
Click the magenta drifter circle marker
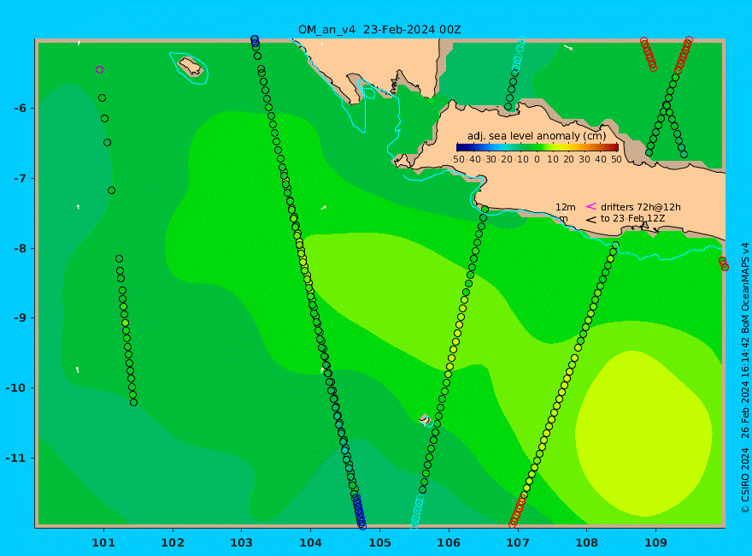pyautogui.click(x=99, y=69)
